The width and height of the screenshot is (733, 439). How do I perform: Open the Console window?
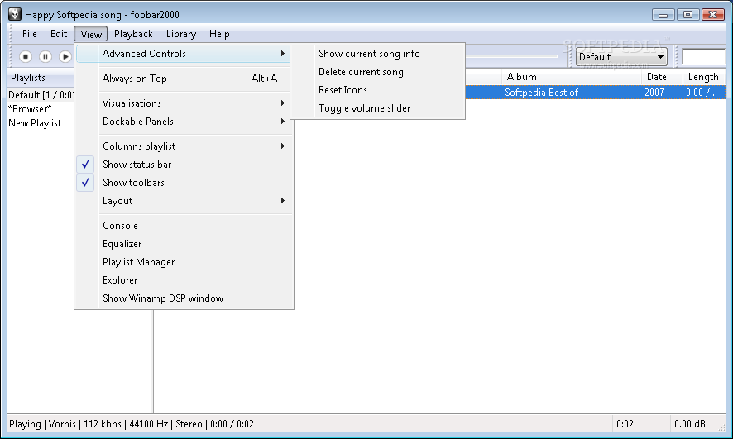tap(184, 226)
